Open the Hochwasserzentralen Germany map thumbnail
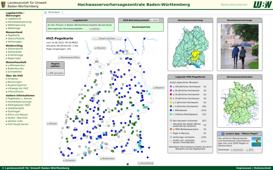Screen dimensions: 273x170 pos(240,103)
